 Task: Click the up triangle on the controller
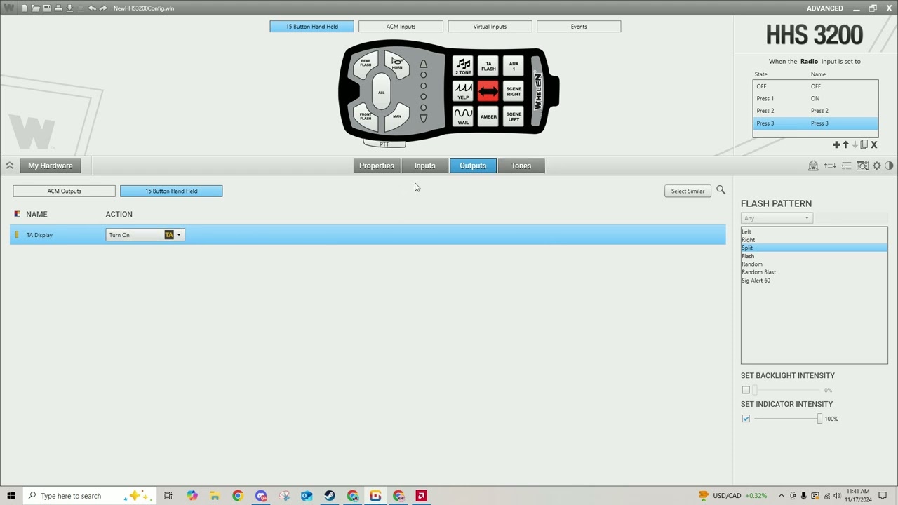423,64
